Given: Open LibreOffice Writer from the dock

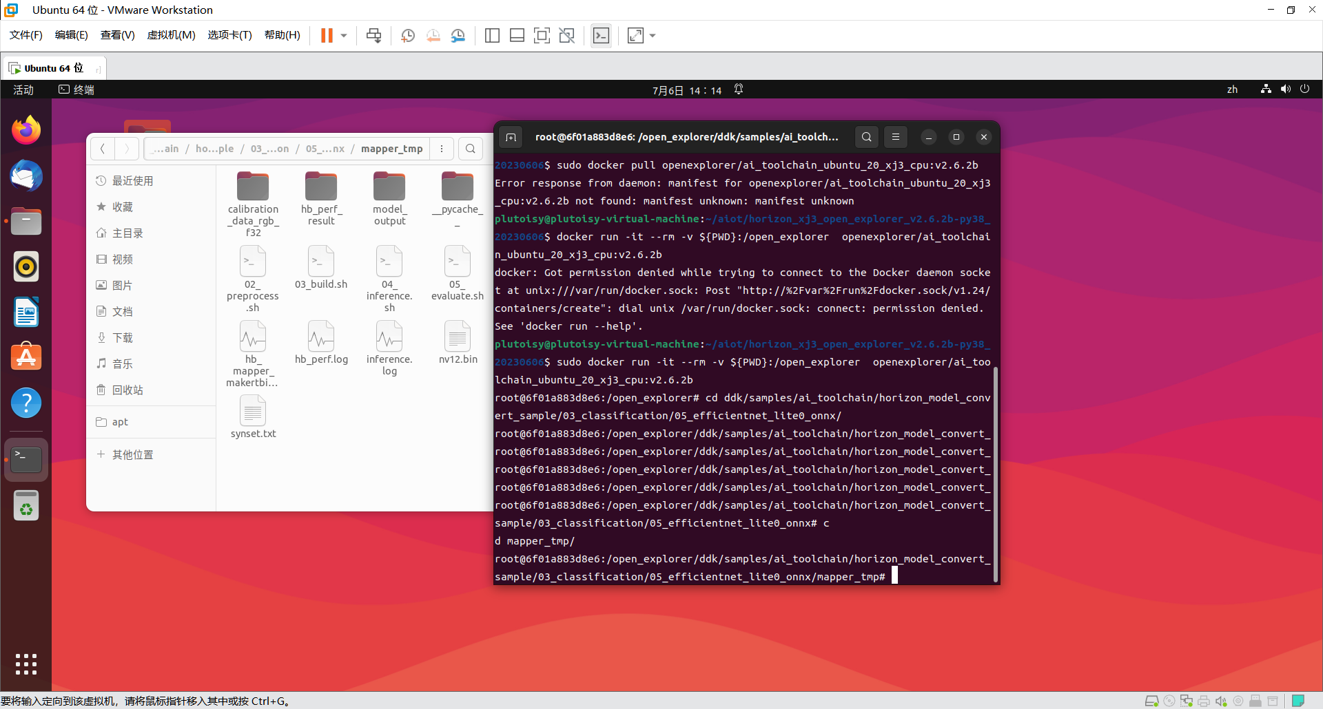Looking at the screenshot, I should [x=26, y=312].
